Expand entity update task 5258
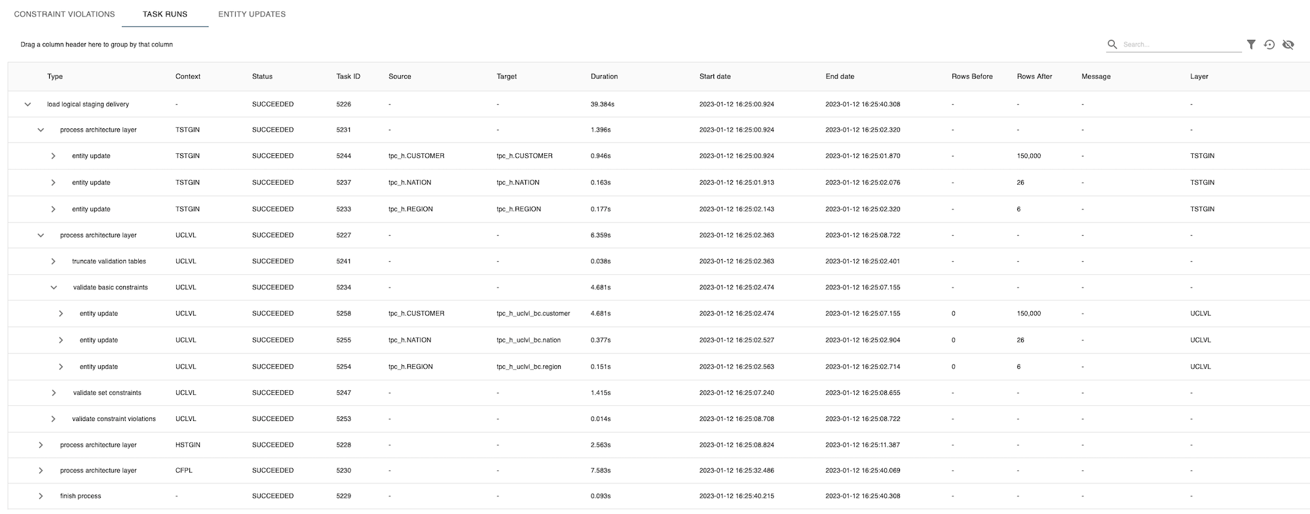Viewport: 1310px width, 514px height. tap(61, 314)
